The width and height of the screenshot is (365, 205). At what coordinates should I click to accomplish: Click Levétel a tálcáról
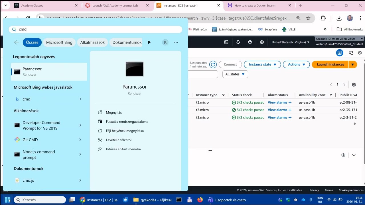point(119,140)
